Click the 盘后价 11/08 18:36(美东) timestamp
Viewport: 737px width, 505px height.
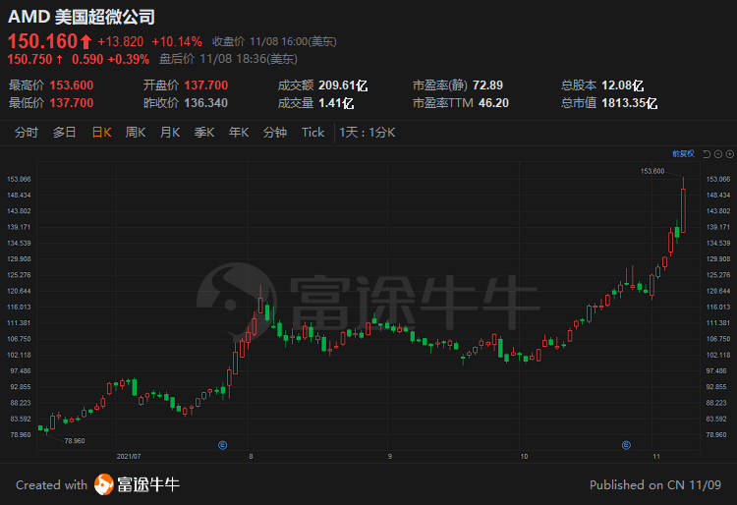point(228,59)
